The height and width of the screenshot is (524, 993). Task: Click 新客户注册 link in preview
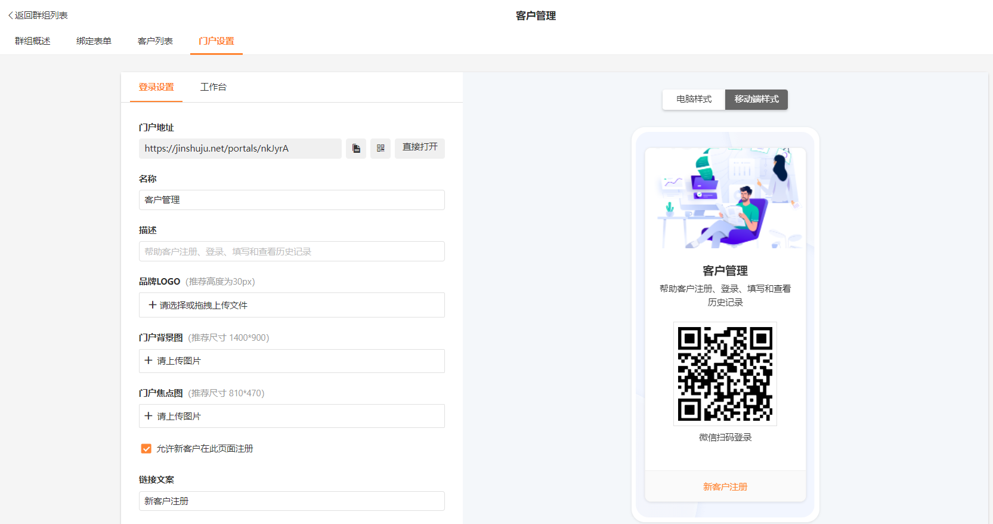click(x=725, y=487)
